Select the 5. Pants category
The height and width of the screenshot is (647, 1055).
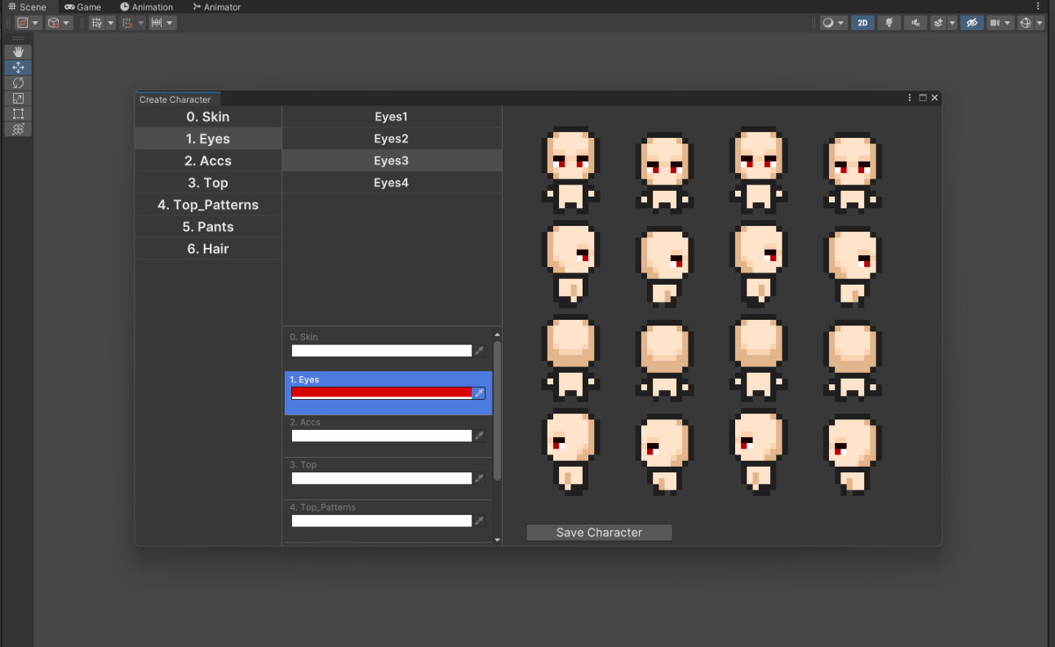point(208,227)
